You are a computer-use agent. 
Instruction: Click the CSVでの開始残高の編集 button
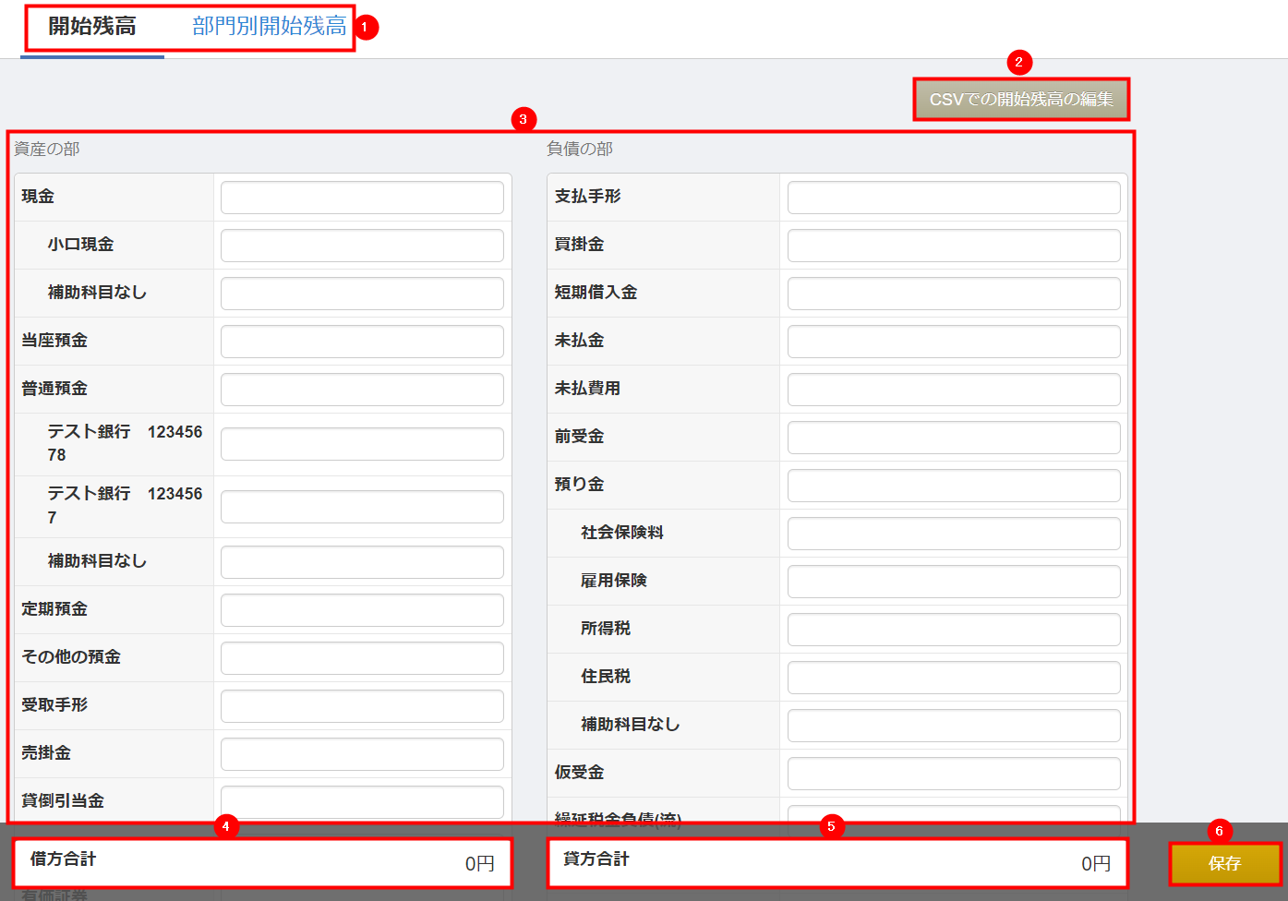[x=1021, y=100]
